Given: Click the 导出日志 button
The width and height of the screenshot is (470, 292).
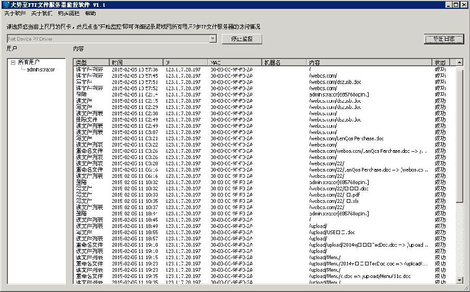Looking at the screenshot, I should coord(443,39).
